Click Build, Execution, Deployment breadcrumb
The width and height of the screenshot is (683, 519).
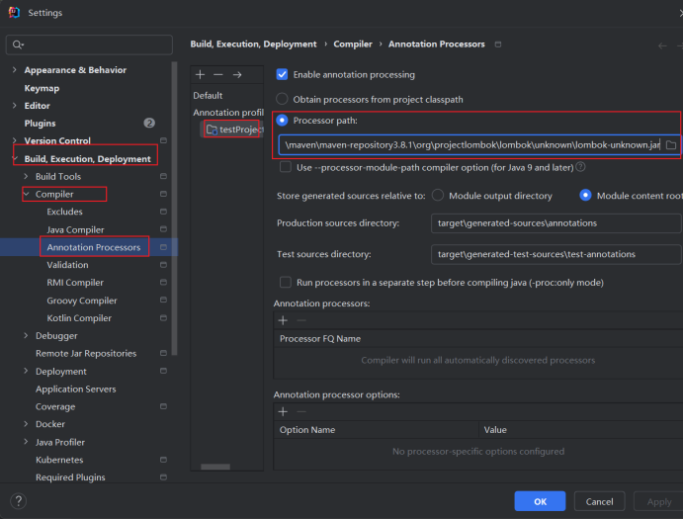tap(253, 44)
